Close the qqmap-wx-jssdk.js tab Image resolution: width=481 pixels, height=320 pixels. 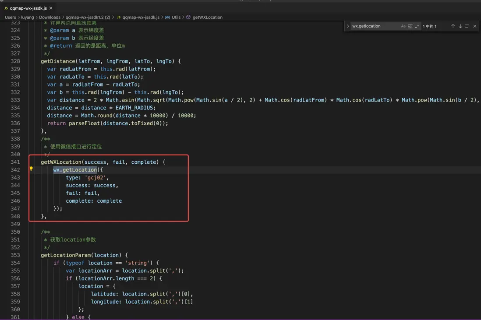(51, 8)
